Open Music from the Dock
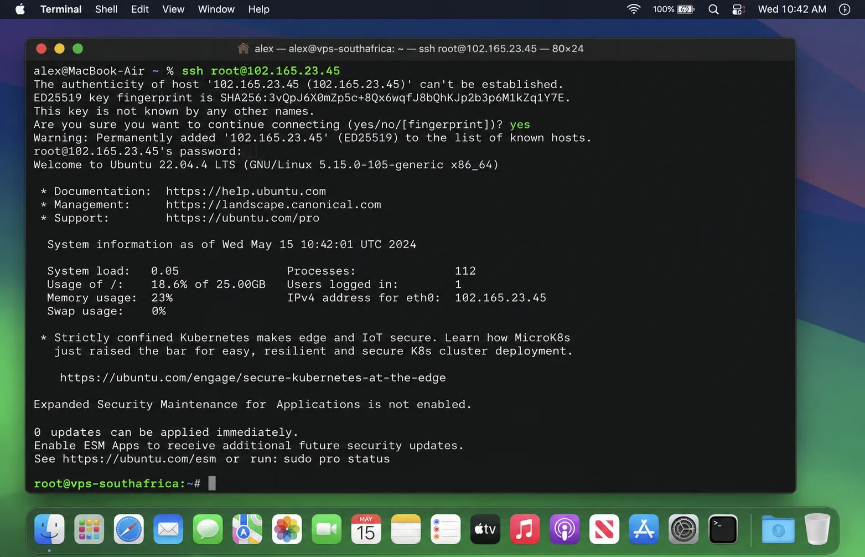 tap(525, 529)
